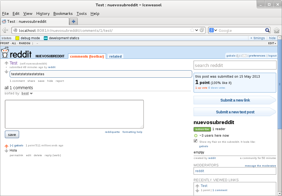The image size is (282, 196).
Task: Go to the browser home page icon
Action: pyautogui.click(x=276, y=30)
